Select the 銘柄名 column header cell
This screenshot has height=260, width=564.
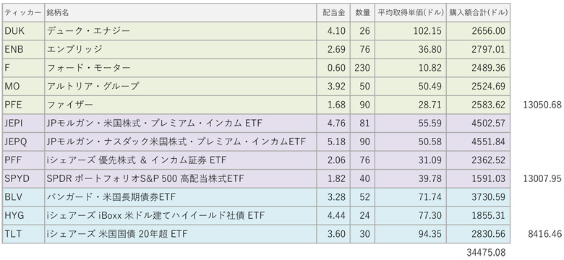pyautogui.click(x=181, y=12)
